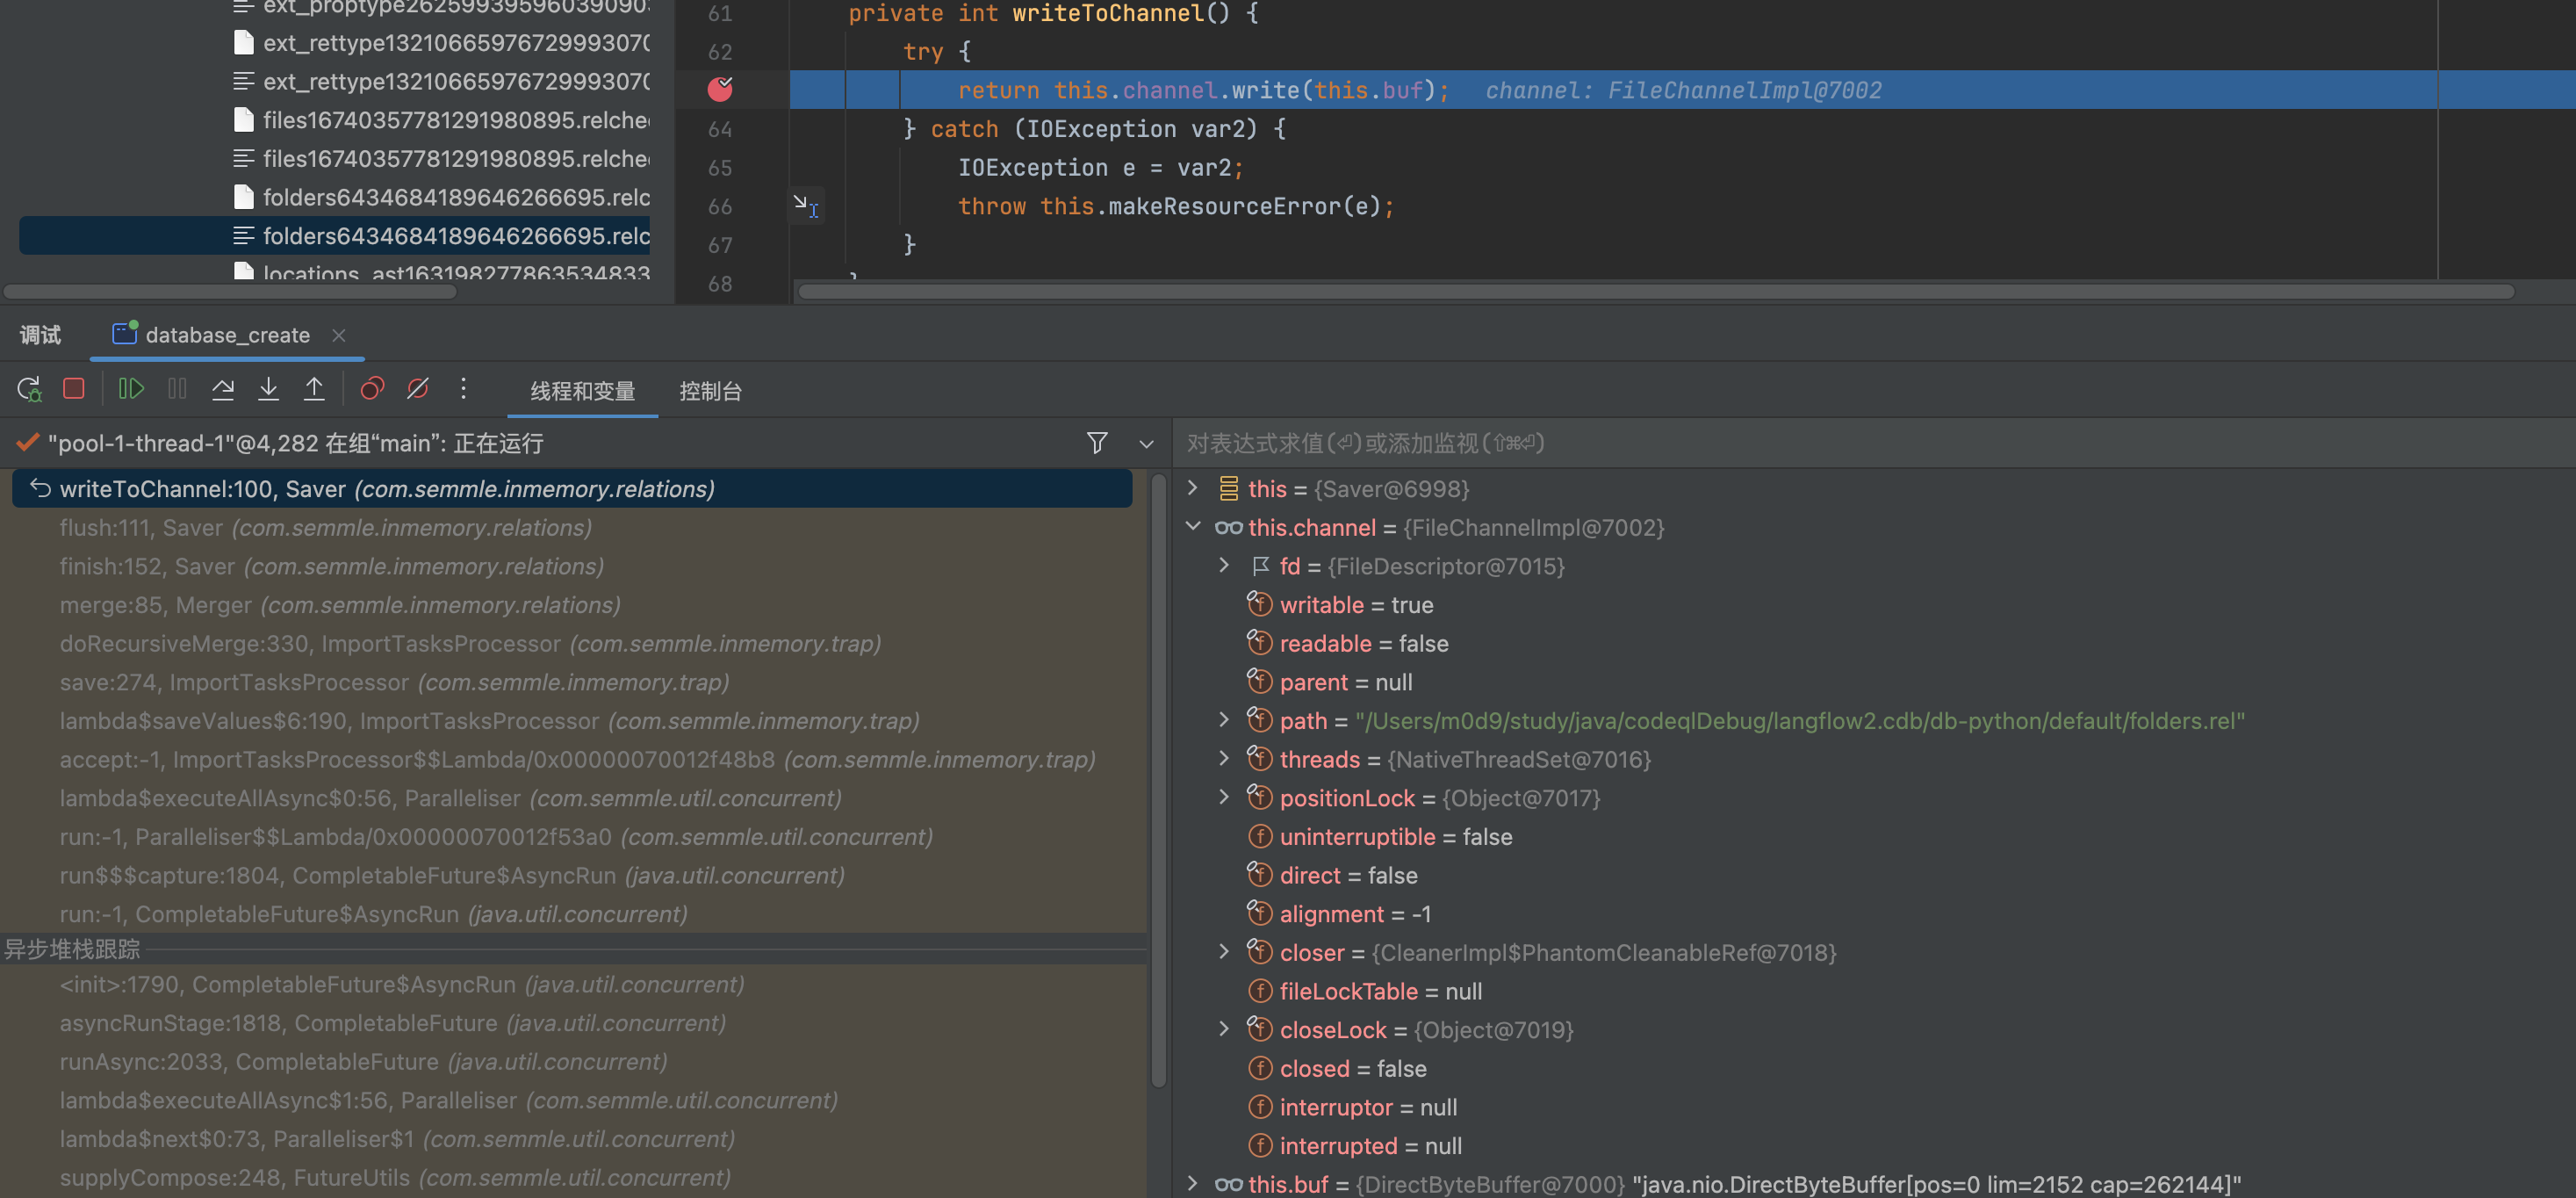This screenshot has height=1198, width=2576.
Task: Toggle breakpoint on line 63
Action: click(720, 90)
